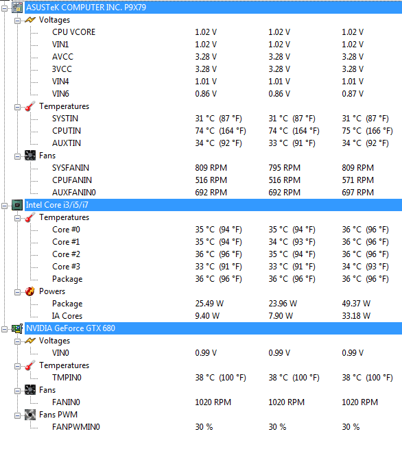Click the motherboard Temperatures thermometer icon
The height and width of the screenshot is (449, 402).
coord(30,106)
